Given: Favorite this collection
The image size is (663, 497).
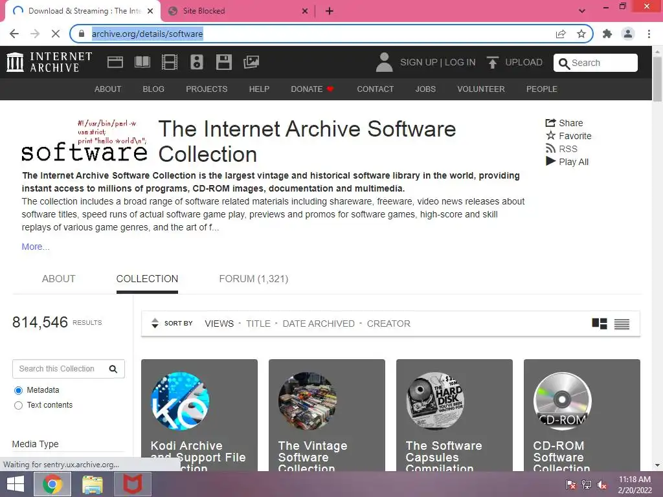Looking at the screenshot, I should [x=568, y=136].
